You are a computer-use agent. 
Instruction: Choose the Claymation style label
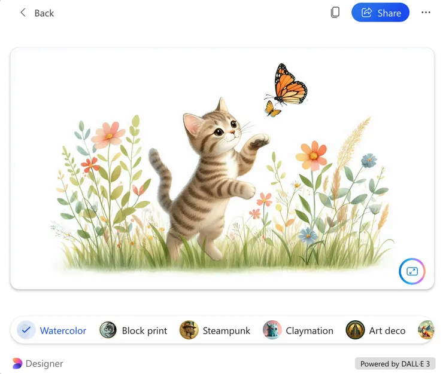tap(310, 330)
